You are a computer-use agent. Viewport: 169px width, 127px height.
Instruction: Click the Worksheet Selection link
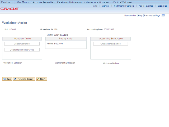pos(13,63)
